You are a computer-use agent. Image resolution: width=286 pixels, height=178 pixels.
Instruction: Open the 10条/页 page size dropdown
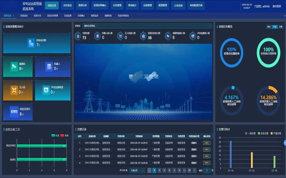[x=137, y=170]
